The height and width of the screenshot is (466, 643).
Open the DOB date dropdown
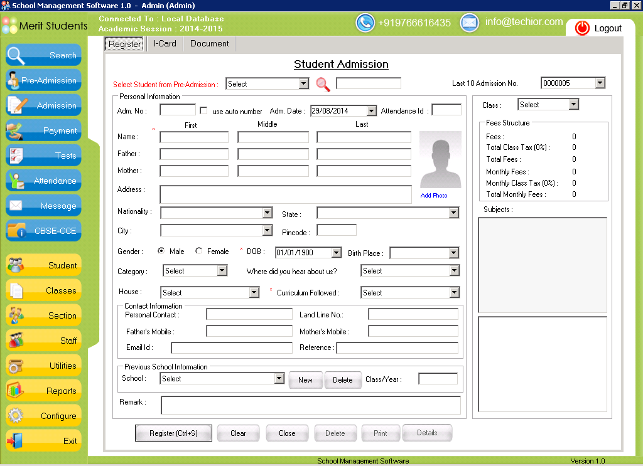[337, 253]
